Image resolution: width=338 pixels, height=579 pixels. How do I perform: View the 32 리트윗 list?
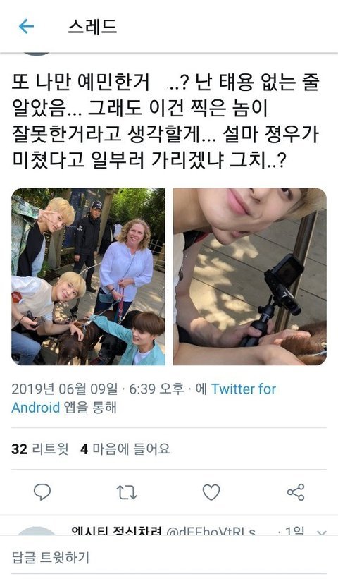pos(40,449)
